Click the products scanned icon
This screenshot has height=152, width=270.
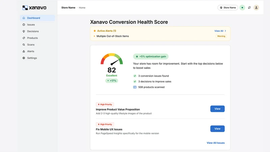pos(135,87)
